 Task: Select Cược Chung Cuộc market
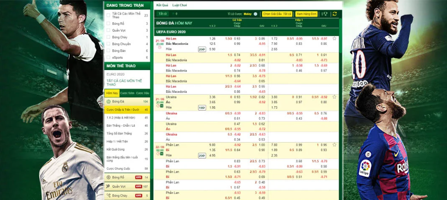[127, 169]
